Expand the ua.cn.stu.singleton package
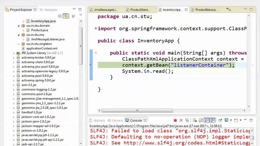260x146 pixels. (x=19, y=44)
